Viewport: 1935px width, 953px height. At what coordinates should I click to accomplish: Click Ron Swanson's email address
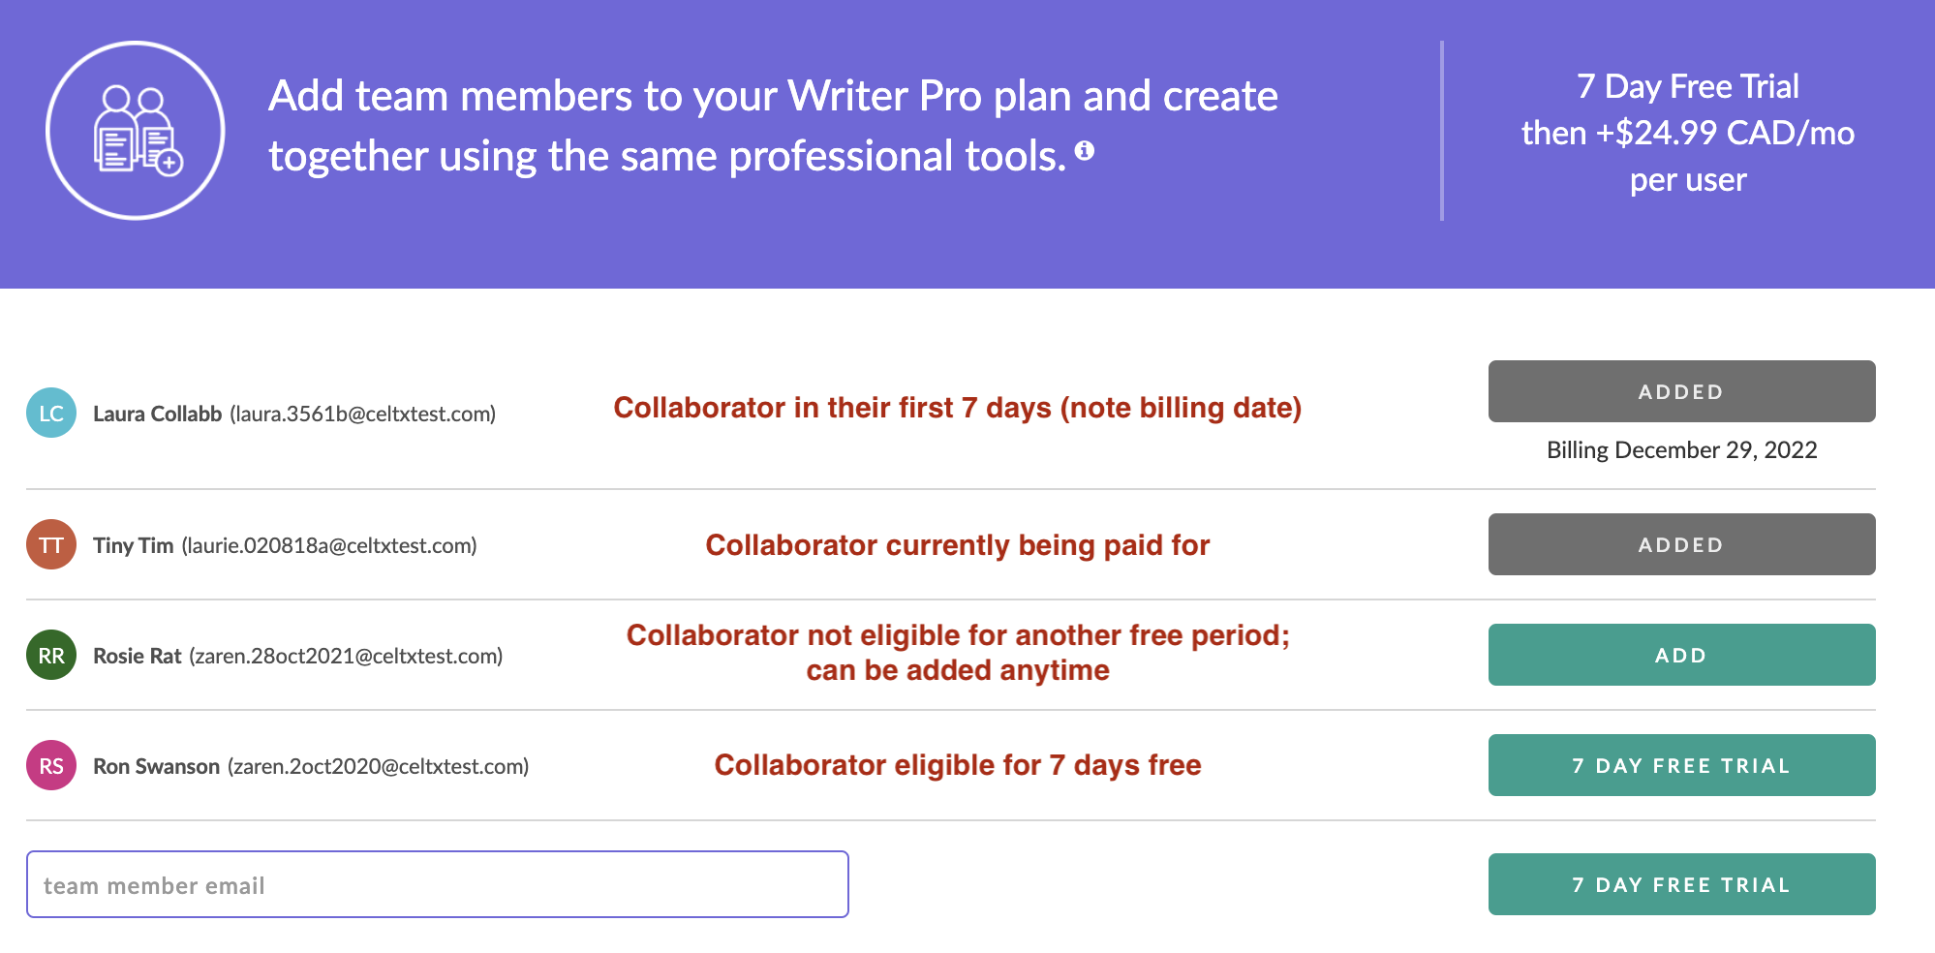coord(379,766)
